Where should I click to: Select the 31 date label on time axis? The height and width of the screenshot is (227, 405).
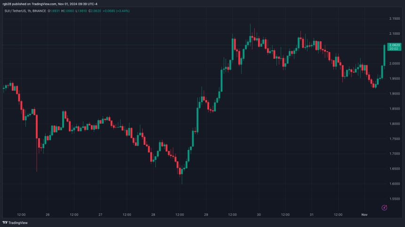tap(311, 215)
